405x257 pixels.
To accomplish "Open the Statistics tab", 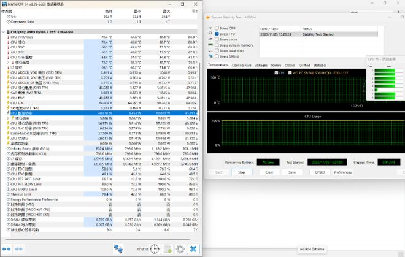I will pyautogui.click(x=320, y=64).
